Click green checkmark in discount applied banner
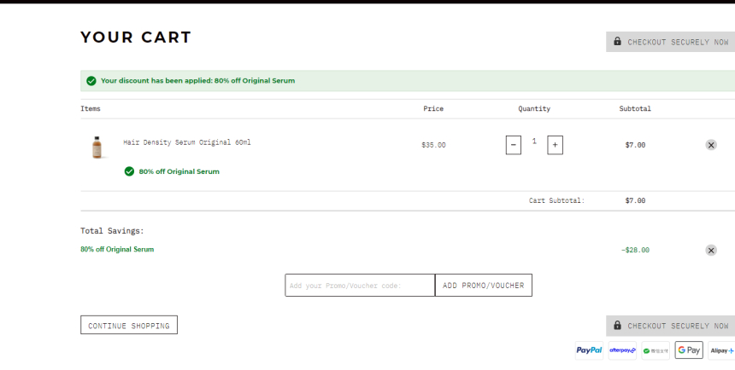 pos(91,81)
